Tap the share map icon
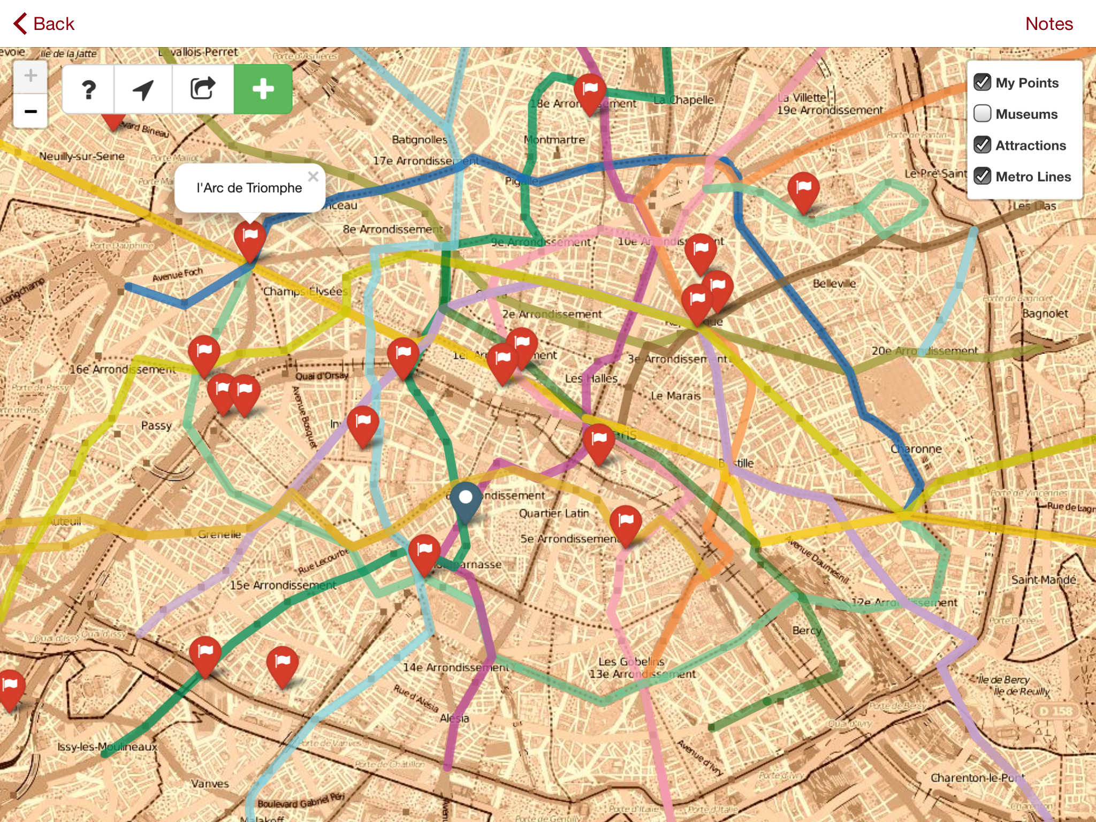Viewport: 1096px width, 822px height. (203, 89)
